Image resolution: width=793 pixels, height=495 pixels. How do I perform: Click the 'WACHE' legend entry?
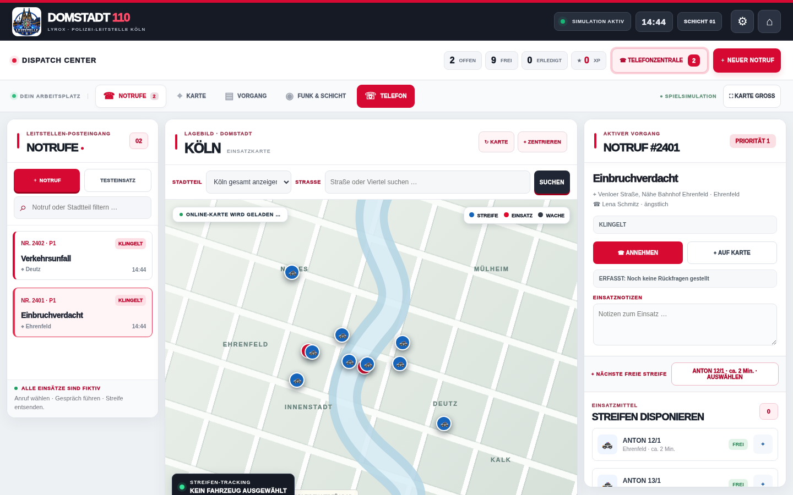click(x=551, y=216)
